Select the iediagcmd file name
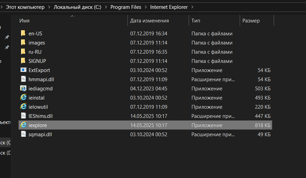This screenshot has height=178, width=306. [40, 89]
